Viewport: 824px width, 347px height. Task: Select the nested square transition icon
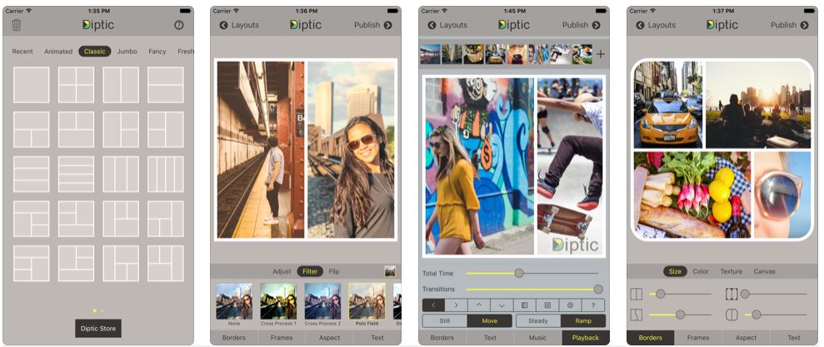pos(547,305)
